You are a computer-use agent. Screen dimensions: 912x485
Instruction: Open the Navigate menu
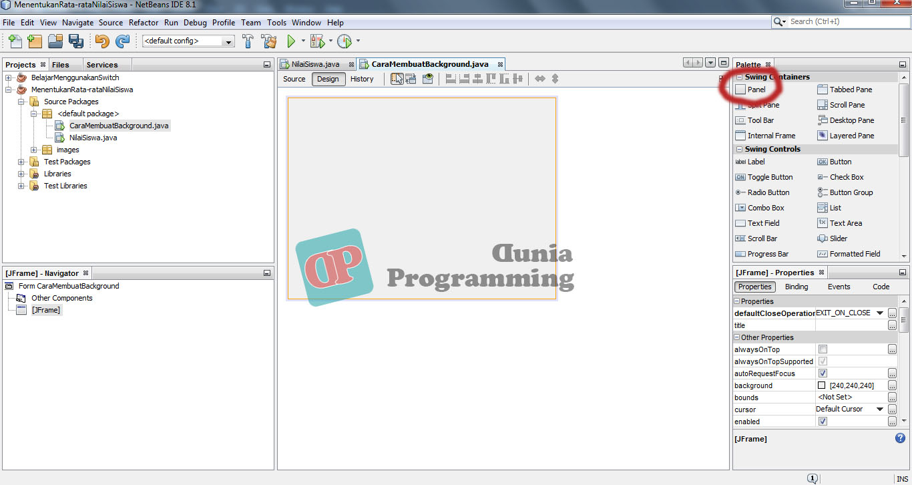(78, 22)
